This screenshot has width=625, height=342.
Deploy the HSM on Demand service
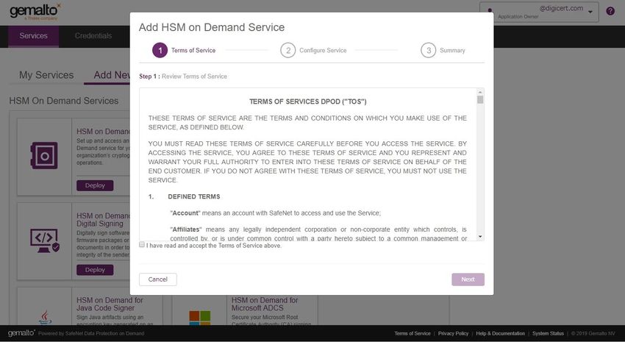[x=95, y=185]
